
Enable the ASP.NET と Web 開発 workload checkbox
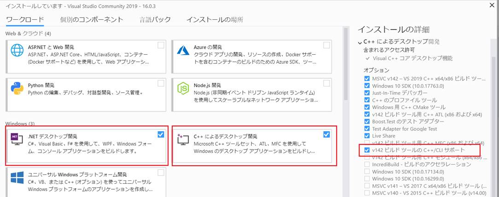(x=161, y=45)
